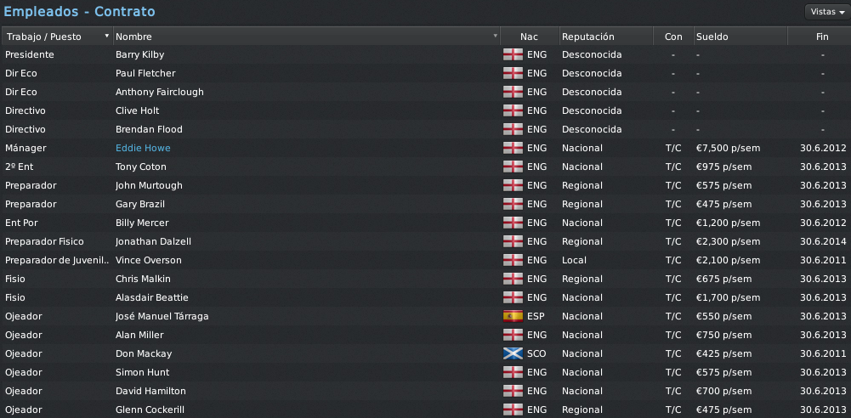
Task: Click the England flag in Alasdair Beattie's row
Action: point(513,297)
